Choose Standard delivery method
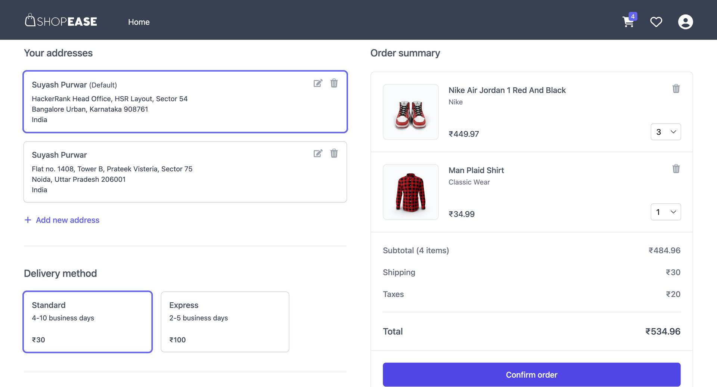Image resolution: width=717 pixels, height=387 pixels. click(88, 322)
